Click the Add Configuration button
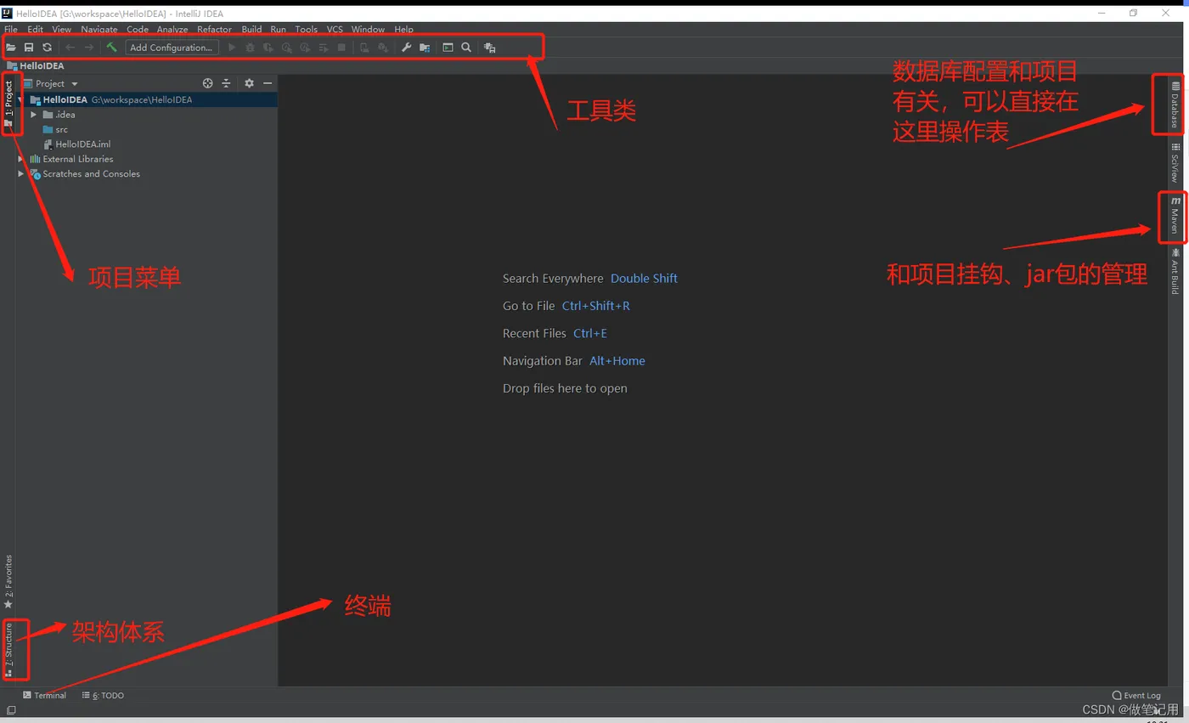This screenshot has height=723, width=1189. 172,48
